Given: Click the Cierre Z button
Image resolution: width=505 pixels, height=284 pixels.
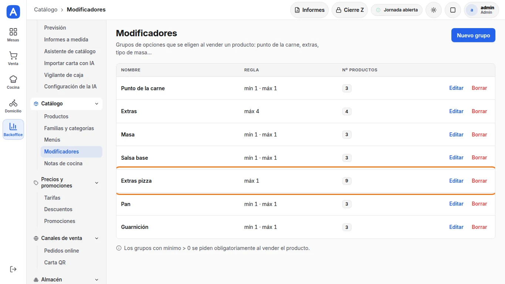Looking at the screenshot, I should tap(349, 10).
